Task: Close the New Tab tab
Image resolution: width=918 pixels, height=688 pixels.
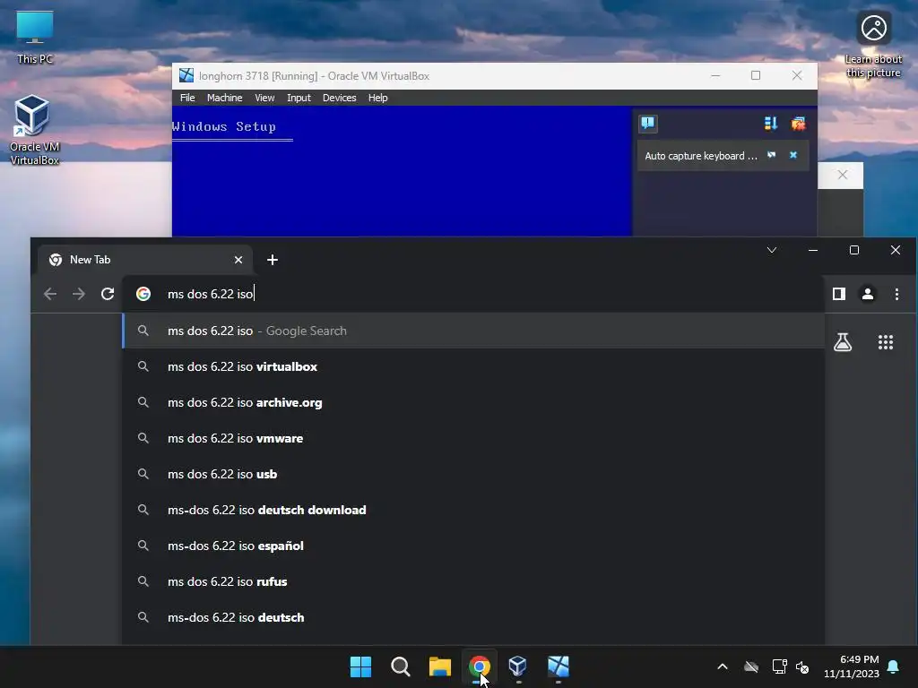Action: pyautogui.click(x=238, y=260)
